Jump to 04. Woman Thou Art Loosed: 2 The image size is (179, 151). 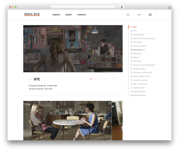142,39
